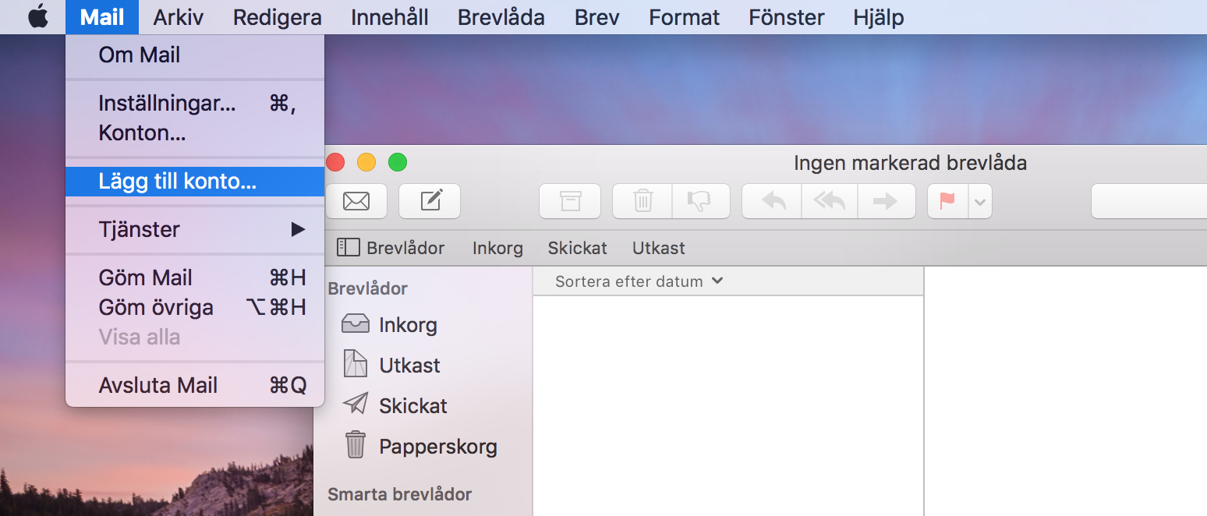Screen dimensions: 1207x516
Task: Click the green zoom window button
Action: tap(398, 162)
